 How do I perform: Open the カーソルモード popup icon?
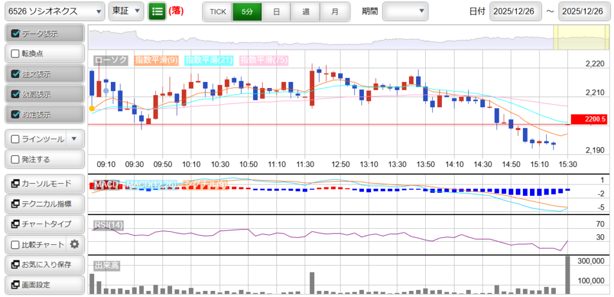14,183
